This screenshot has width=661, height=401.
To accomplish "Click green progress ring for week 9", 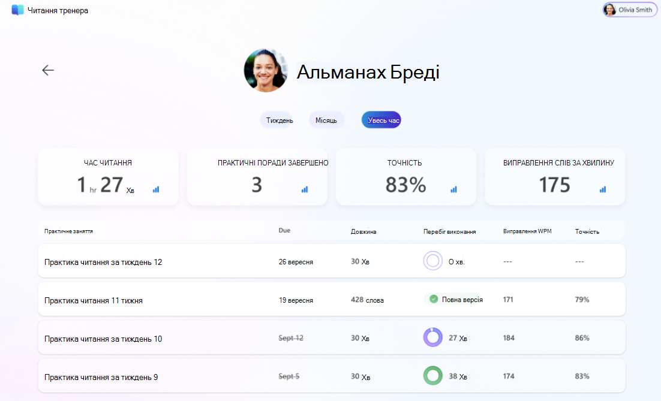I will coord(432,376).
